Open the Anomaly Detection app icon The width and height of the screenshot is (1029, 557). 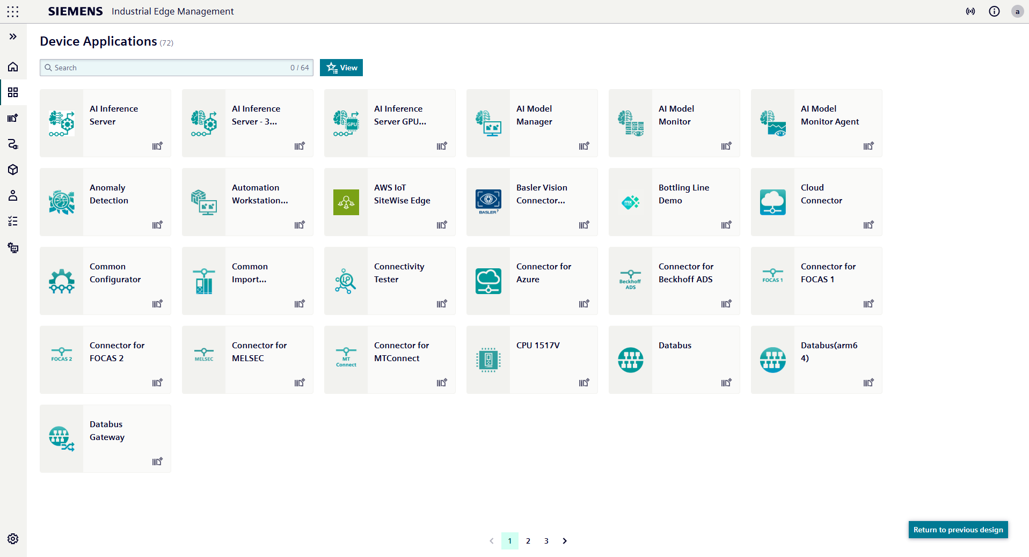[62, 202]
